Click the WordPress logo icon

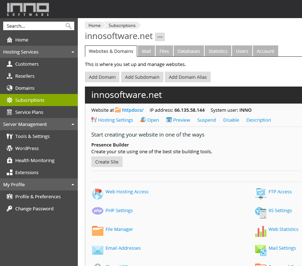10,148
